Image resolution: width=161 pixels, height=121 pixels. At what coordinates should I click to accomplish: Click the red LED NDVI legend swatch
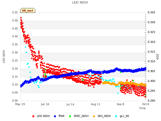pos(33,116)
